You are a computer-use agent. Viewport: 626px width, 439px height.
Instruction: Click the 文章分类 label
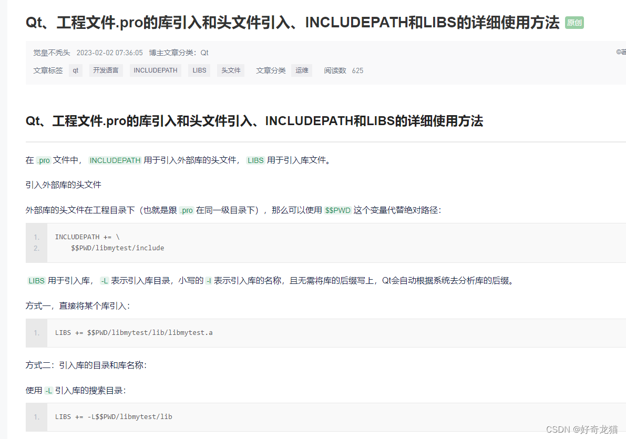[x=271, y=70]
